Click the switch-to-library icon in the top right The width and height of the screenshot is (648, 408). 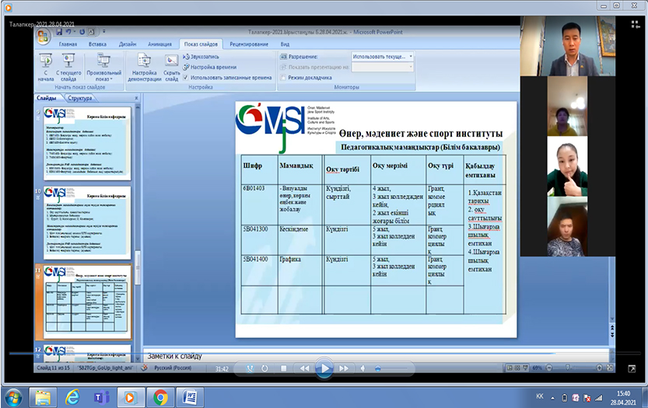[x=636, y=25]
